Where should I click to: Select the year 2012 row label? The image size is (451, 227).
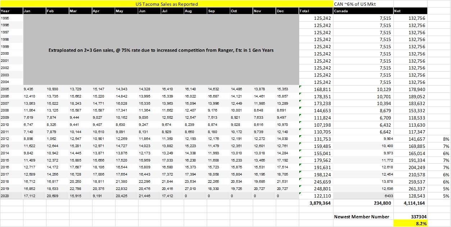pyautogui.click(x=12, y=139)
